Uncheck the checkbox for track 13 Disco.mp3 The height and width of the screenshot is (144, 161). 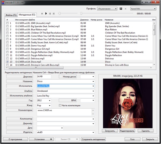point(8,62)
